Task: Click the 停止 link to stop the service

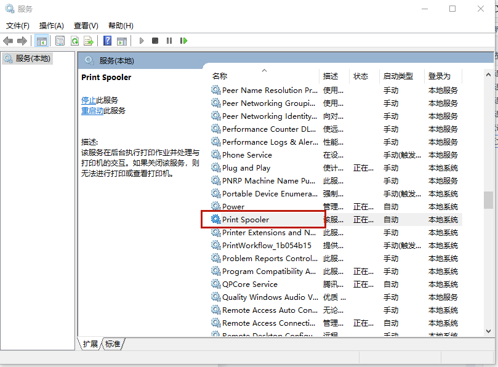Action: pyautogui.click(x=89, y=100)
